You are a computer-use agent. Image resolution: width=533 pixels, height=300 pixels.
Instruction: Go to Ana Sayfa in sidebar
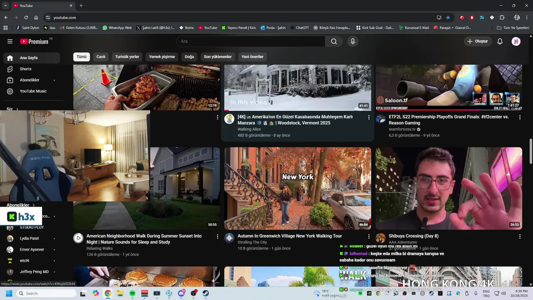point(32,58)
